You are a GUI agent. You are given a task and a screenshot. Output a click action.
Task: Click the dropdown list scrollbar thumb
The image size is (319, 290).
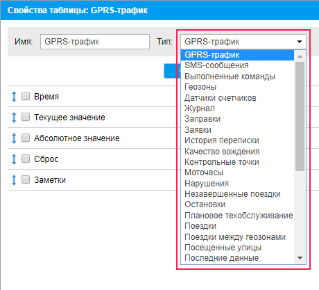point(300,116)
